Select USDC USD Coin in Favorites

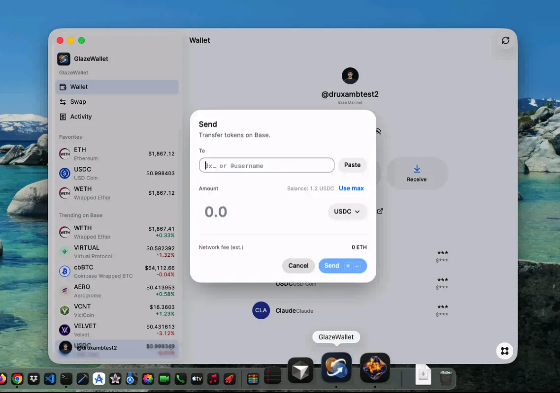coord(117,173)
